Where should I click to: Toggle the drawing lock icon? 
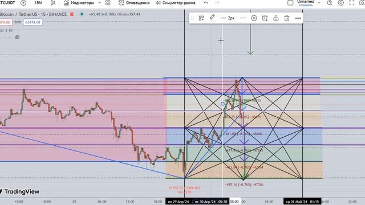pos(276,18)
